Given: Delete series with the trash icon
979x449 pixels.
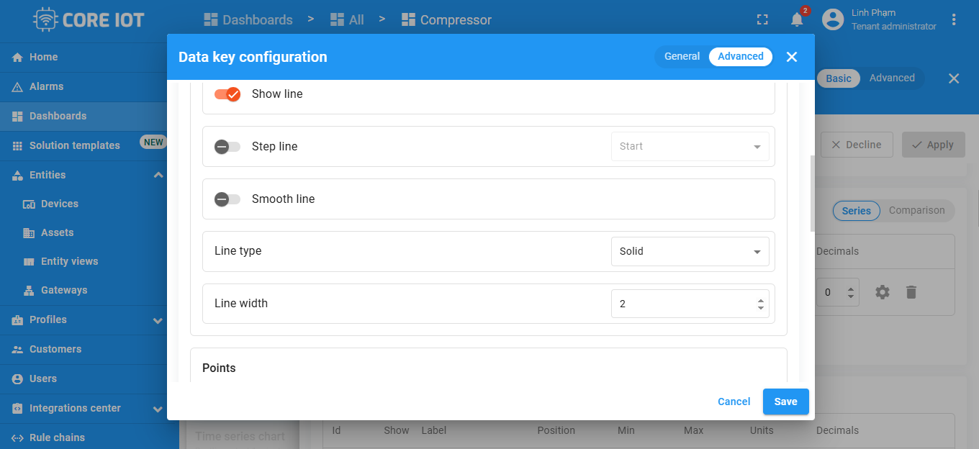Looking at the screenshot, I should 911,292.
